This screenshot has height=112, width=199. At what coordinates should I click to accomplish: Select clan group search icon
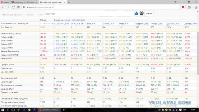click(x=141, y=13)
